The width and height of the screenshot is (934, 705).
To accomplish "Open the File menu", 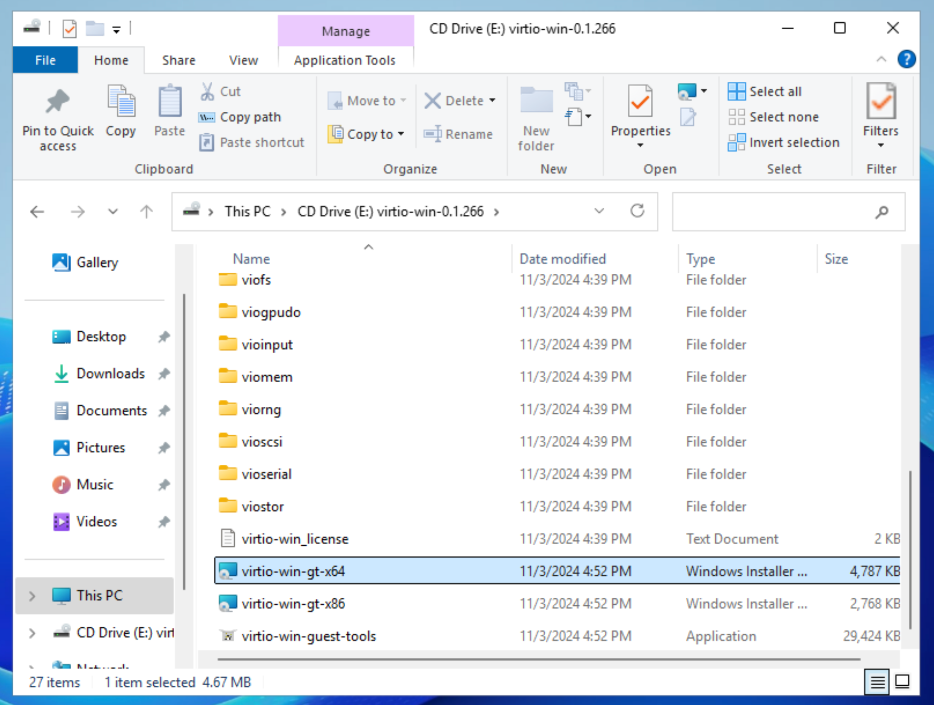I will (45, 60).
